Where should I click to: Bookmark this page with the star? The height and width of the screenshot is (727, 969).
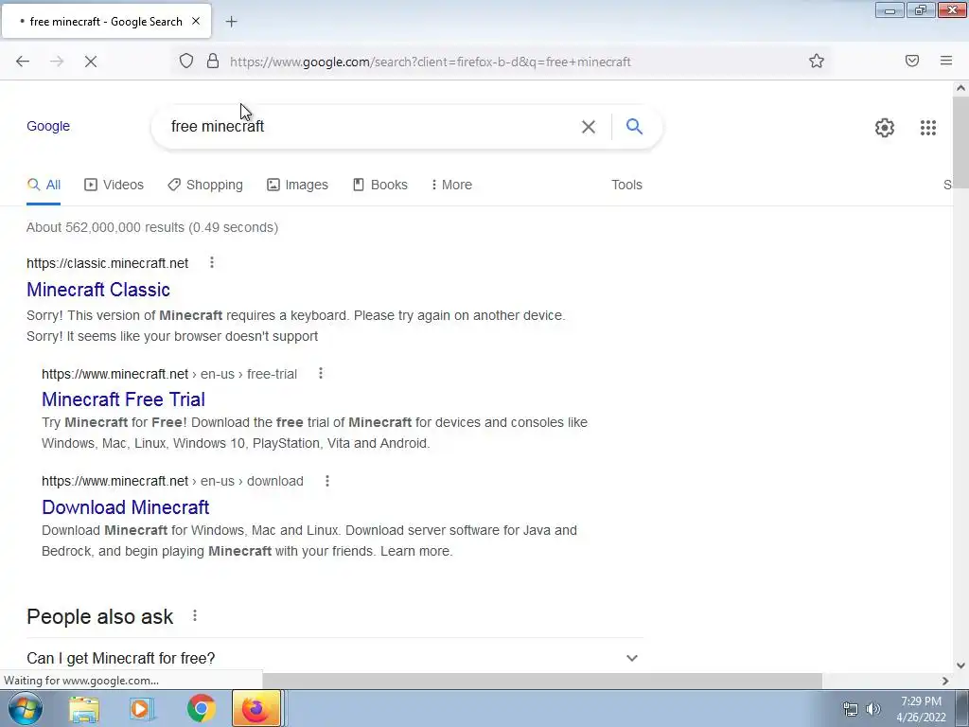coord(817,61)
